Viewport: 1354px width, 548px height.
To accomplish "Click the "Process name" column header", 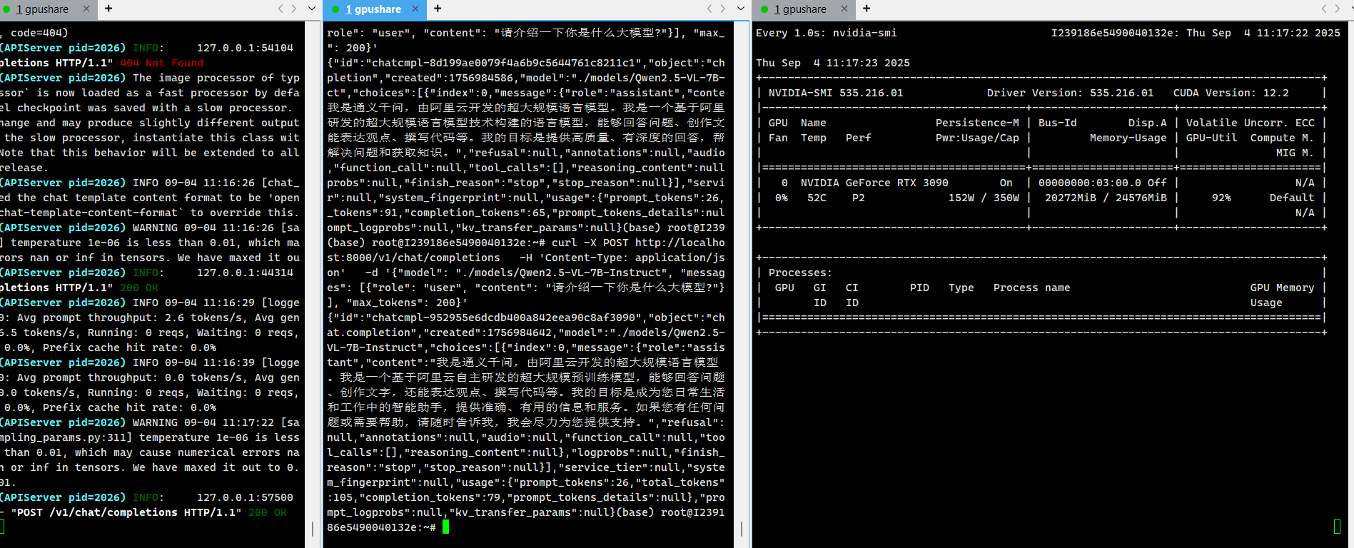I will [1031, 288].
